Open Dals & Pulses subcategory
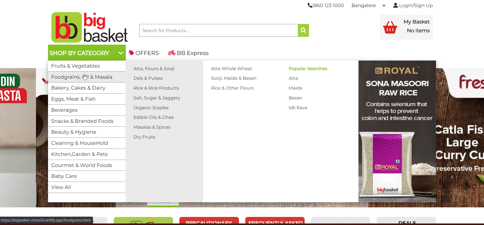The height and width of the screenshot is (225, 484). pyautogui.click(x=148, y=78)
